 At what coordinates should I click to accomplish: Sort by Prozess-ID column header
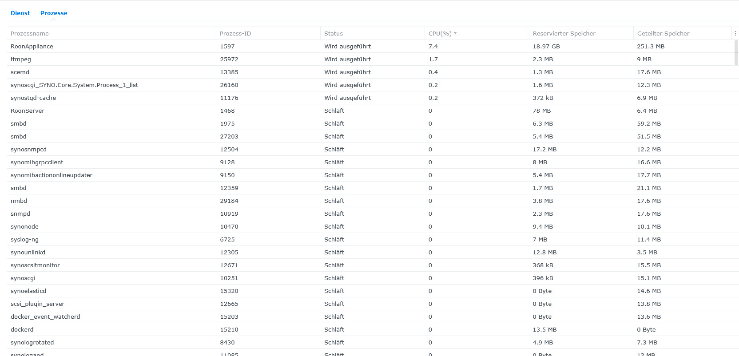tap(235, 33)
